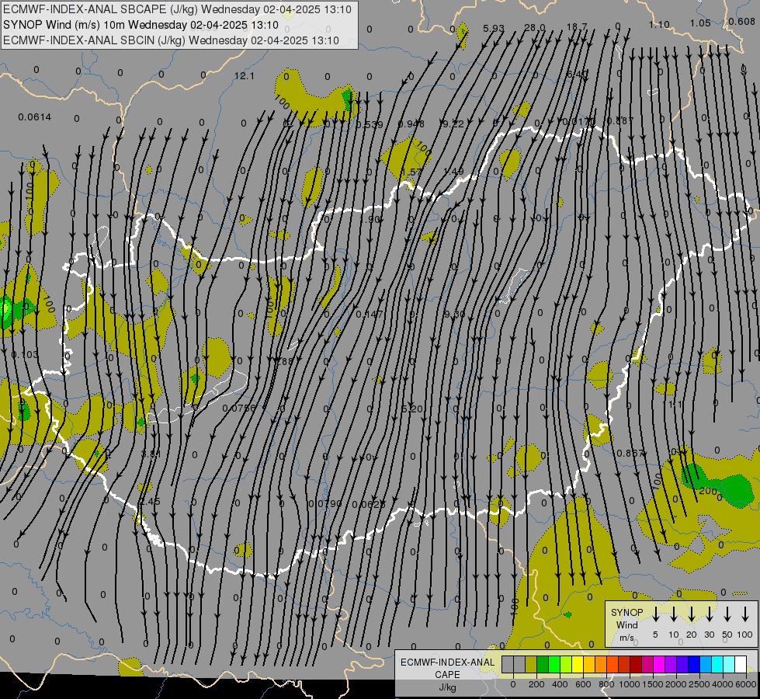Viewport: 760px width, 699px height.
Task: Click the 'J/kg' unit label in the legend
Action: (x=447, y=687)
